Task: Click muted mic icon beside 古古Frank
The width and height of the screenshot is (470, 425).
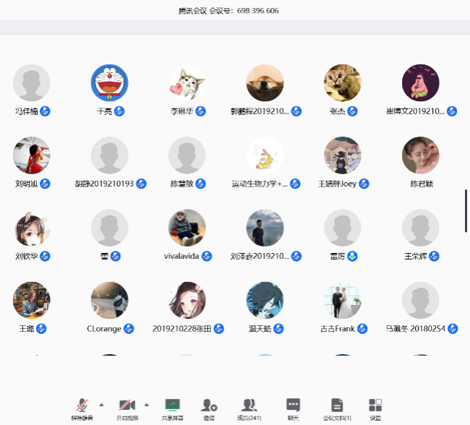Action: pyautogui.click(x=362, y=329)
